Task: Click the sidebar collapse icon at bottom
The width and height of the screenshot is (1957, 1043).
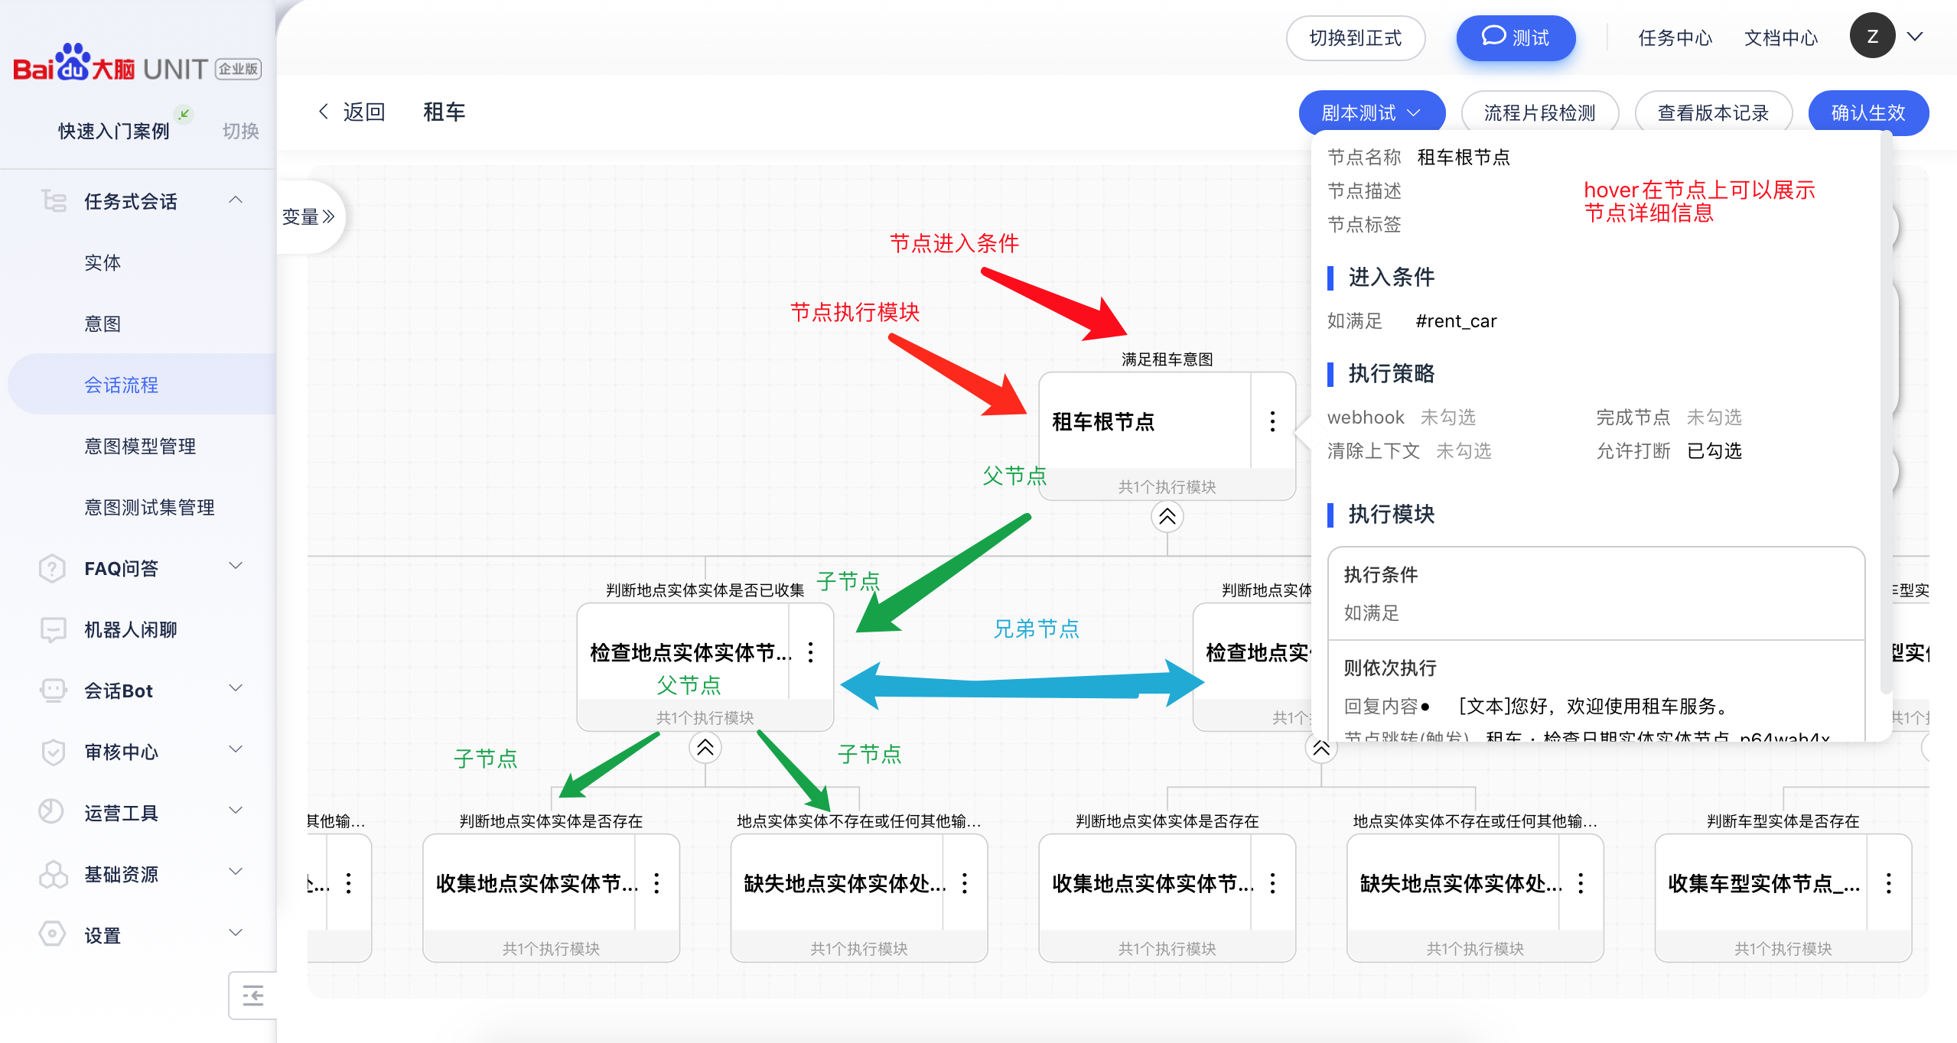Action: click(x=252, y=996)
